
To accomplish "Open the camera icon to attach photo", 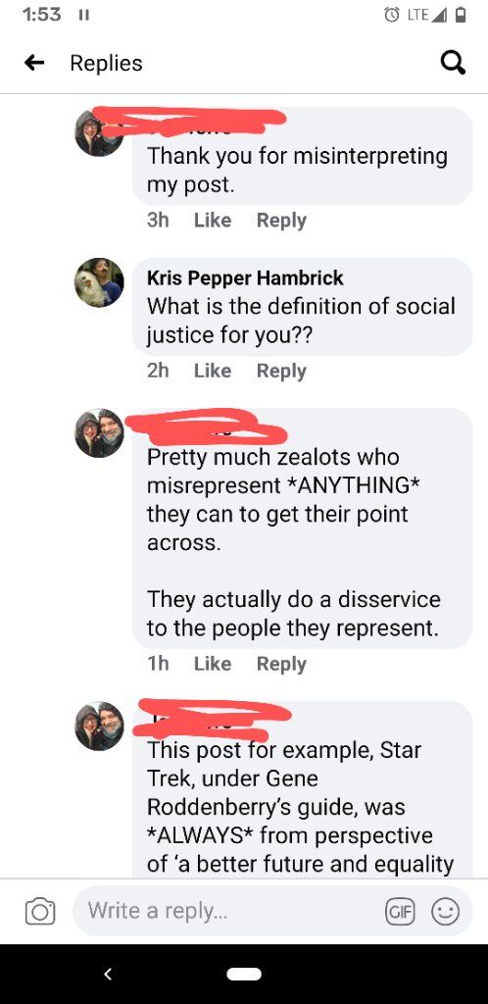I will 39,911.
